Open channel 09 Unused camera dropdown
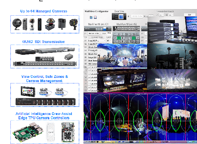This screenshot has width=197, height=144. (x=92, y=67)
